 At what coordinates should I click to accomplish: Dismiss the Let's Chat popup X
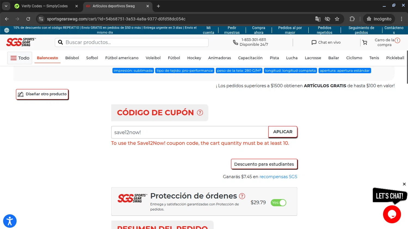[x=404, y=184]
